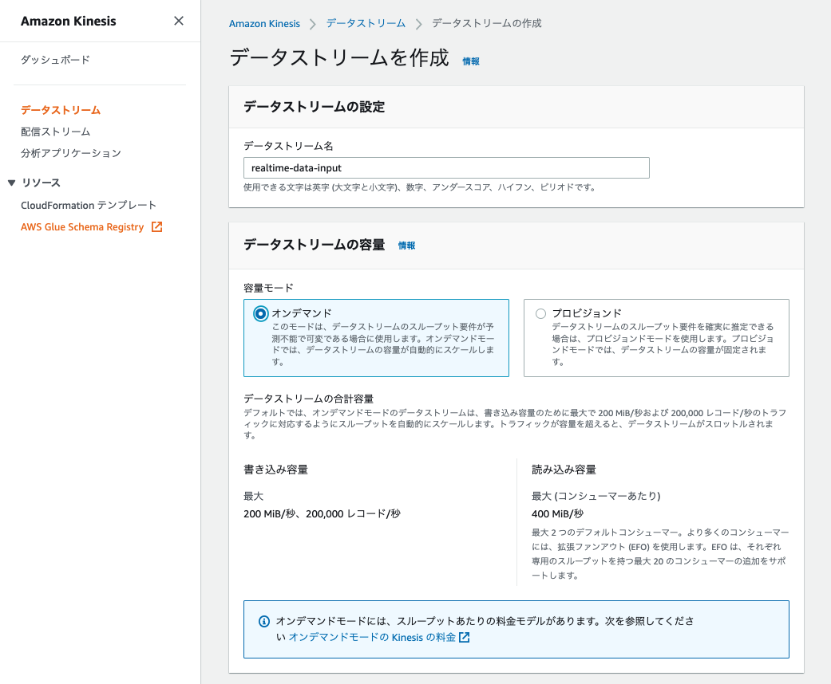
Task: Select the プロビジョンド radio button
Action: pos(540,313)
